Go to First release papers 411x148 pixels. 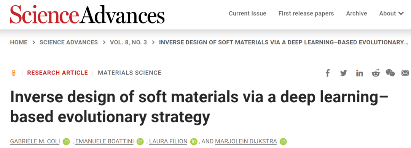(x=306, y=14)
